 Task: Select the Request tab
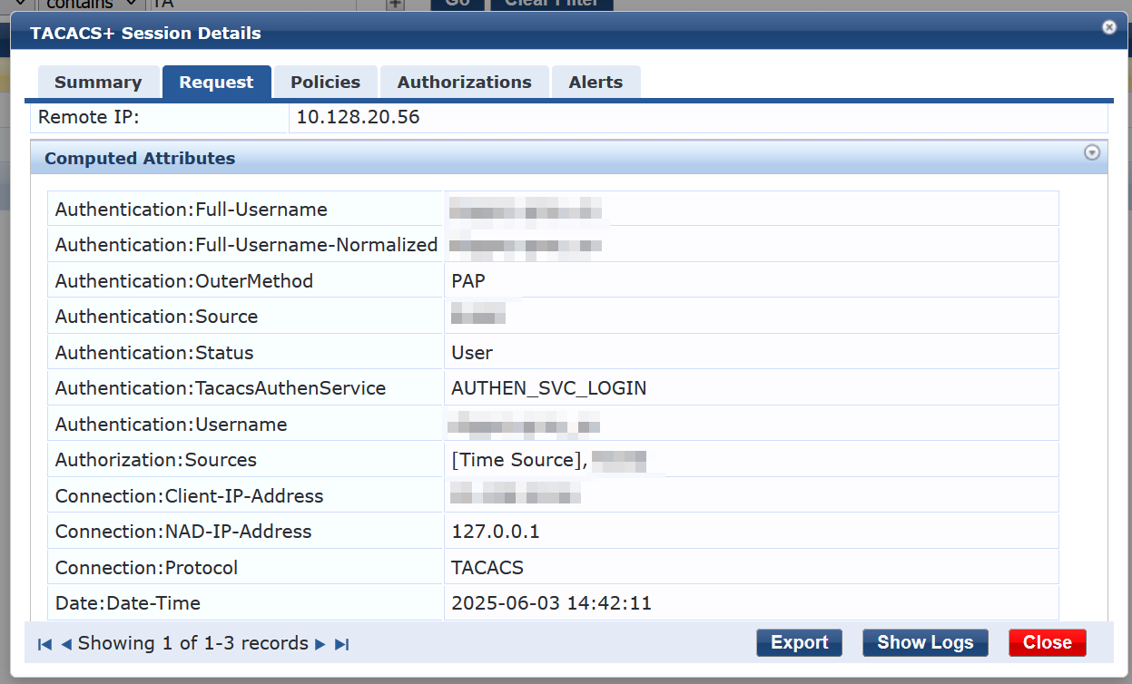coord(216,82)
